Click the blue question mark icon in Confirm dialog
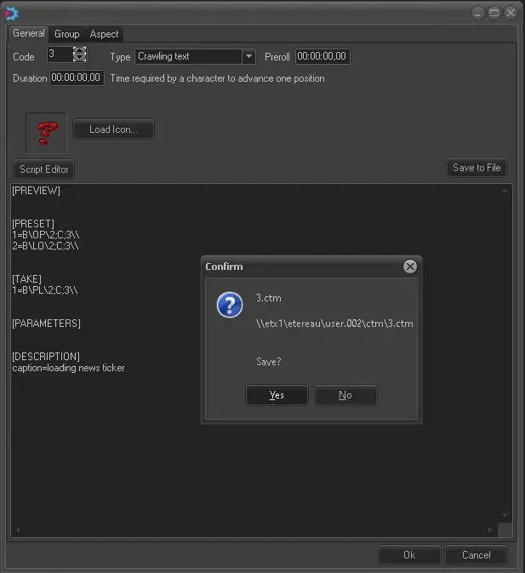Screen dimensions: 525x573 230,305
